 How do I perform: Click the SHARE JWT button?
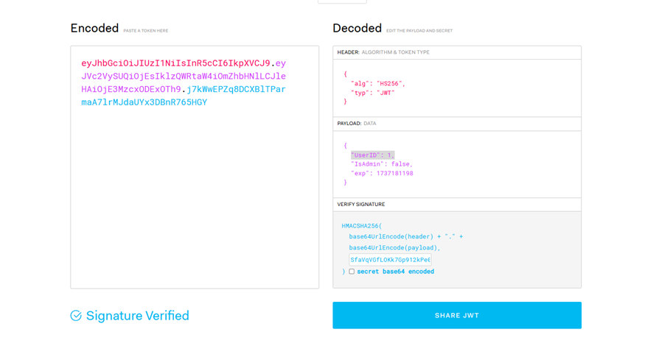click(x=457, y=315)
